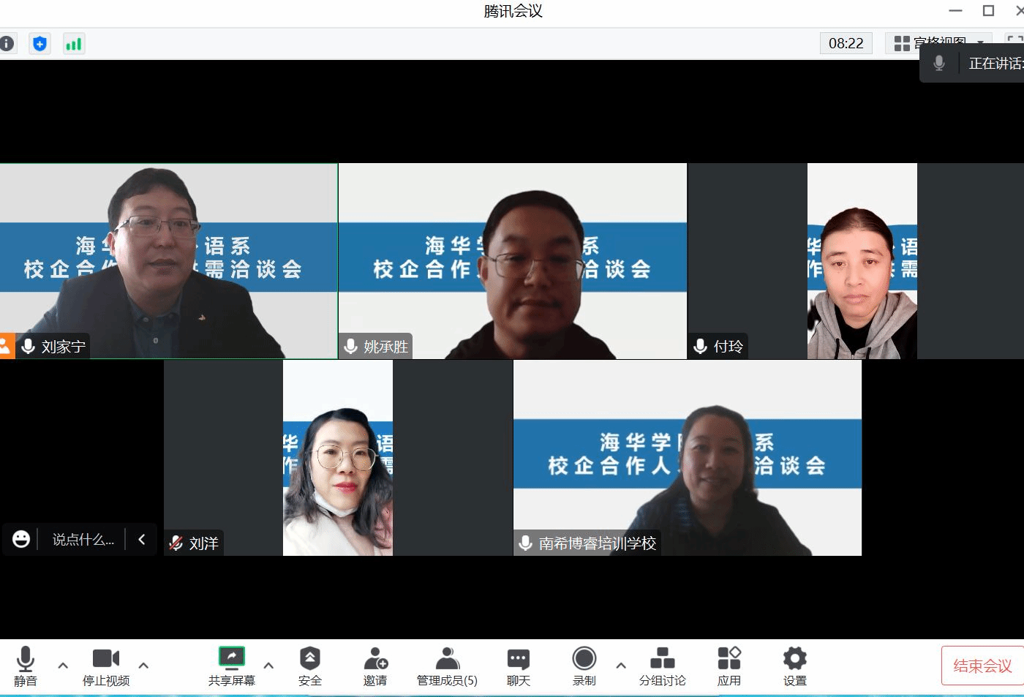Open the 应用 apps panel
Image resolution: width=1024 pixels, height=697 pixels.
coord(729,666)
